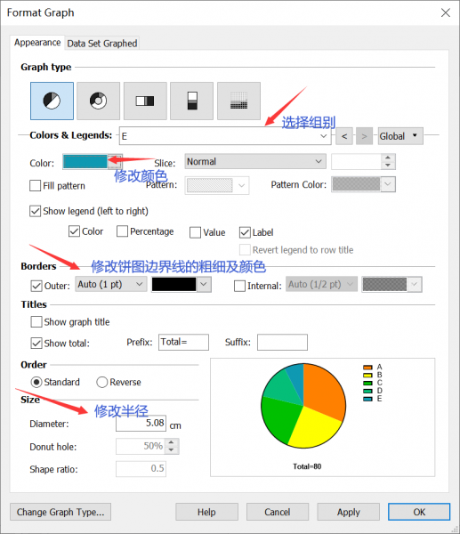Select the Reverse order radio button

tap(101, 382)
